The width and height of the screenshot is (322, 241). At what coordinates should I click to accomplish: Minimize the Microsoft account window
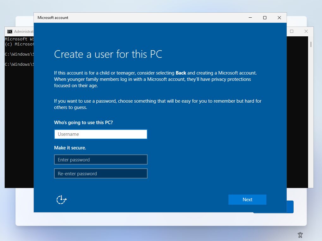pyautogui.click(x=250, y=18)
